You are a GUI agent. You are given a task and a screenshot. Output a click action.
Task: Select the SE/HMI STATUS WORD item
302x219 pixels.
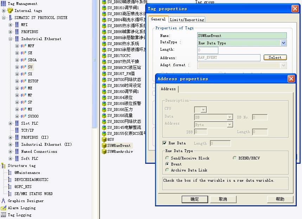[33, 194]
